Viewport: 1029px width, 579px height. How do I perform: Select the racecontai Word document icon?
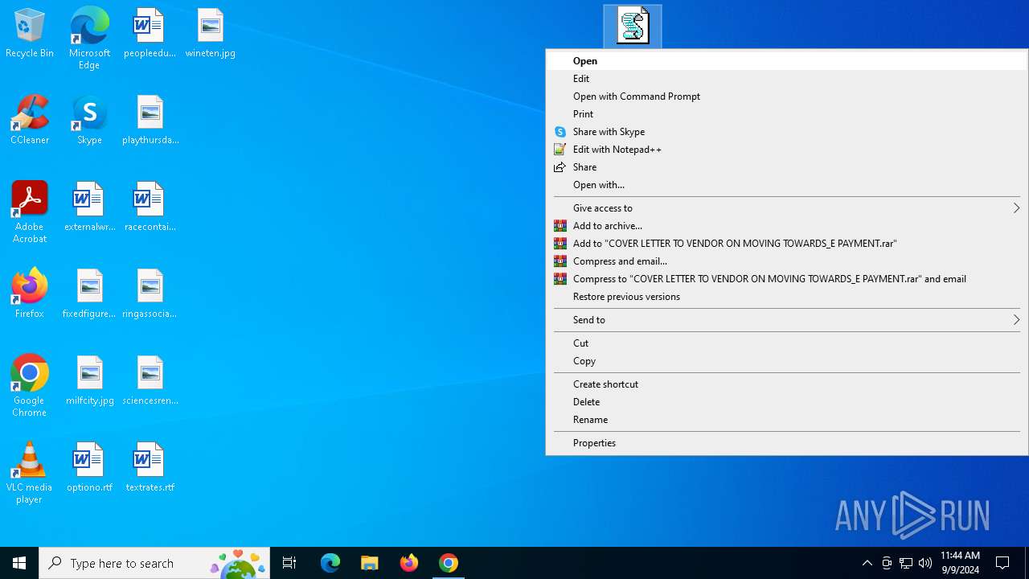click(x=150, y=207)
